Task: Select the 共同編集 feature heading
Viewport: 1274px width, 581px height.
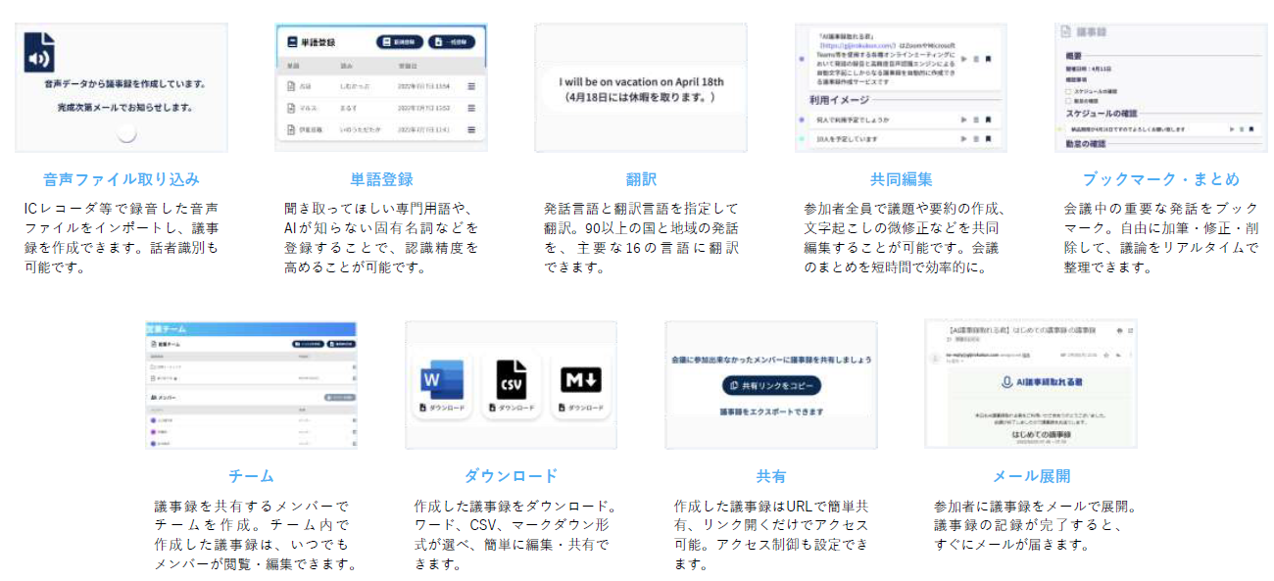Action: [901, 179]
